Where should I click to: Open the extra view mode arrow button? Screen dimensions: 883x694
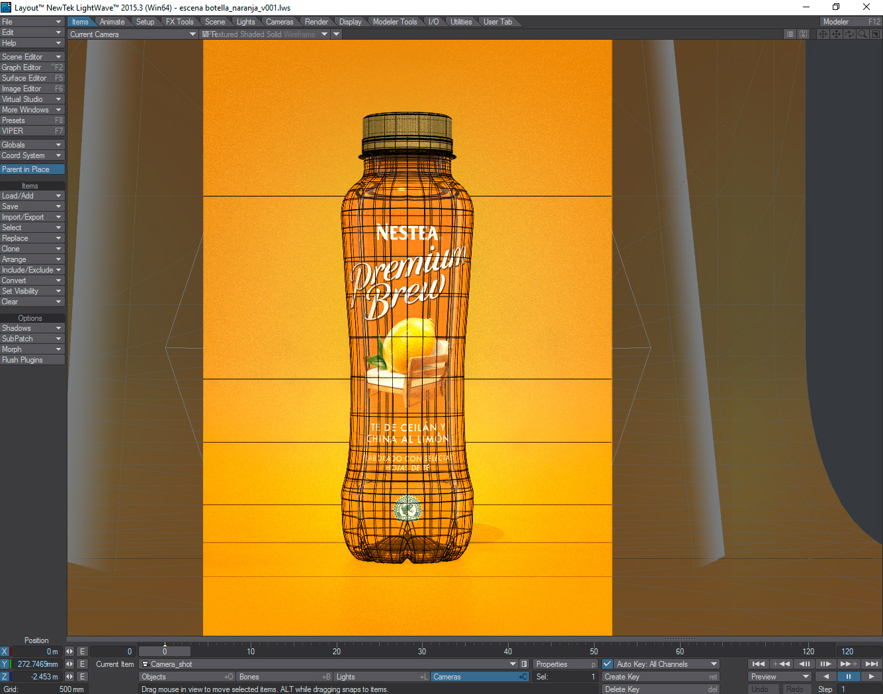pyautogui.click(x=337, y=34)
